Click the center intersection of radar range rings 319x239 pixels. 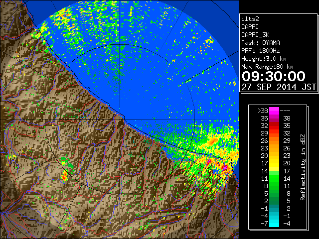coord(120,119)
